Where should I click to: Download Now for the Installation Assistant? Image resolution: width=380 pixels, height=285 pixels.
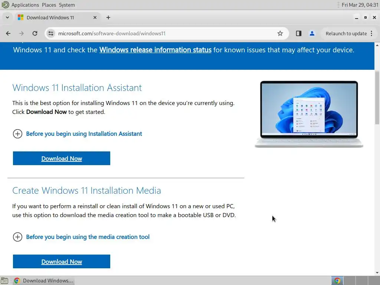coord(62,158)
